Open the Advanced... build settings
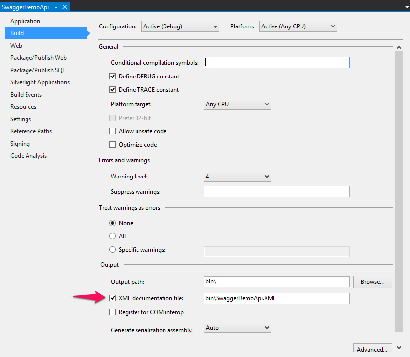 pyautogui.click(x=372, y=349)
